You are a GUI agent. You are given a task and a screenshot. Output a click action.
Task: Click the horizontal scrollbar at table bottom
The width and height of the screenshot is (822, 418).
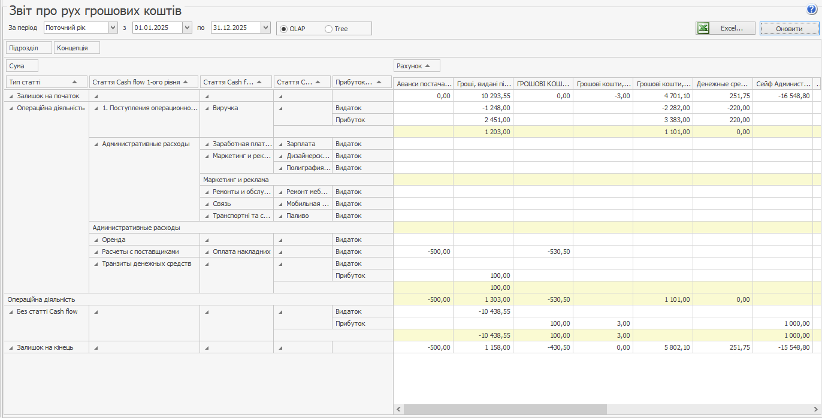505,409
